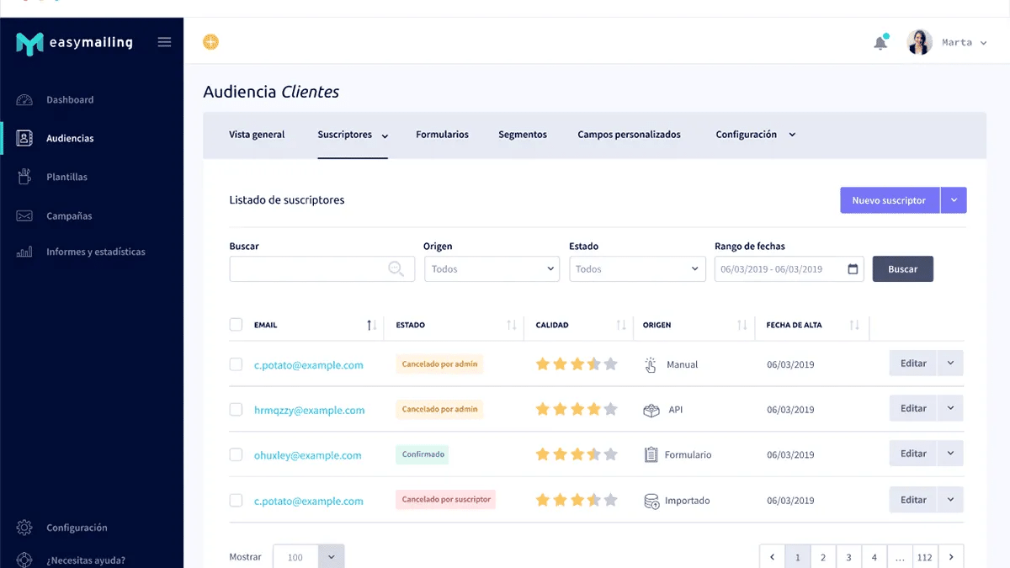Open Informes y estadísticas section
The width and height of the screenshot is (1010, 568).
(95, 252)
